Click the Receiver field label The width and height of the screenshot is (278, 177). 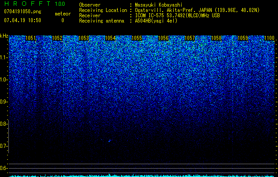tap(90, 15)
